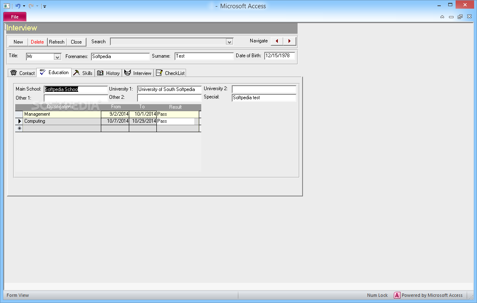
Task: Click the Date of Birth field
Action: (279, 56)
